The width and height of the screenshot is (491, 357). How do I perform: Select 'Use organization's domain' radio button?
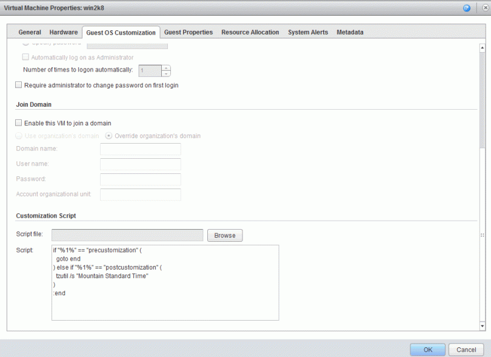point(19,136)
